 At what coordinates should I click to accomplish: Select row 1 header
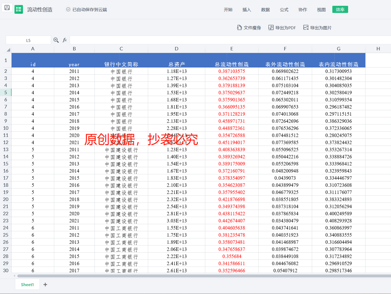(x=6, y=60)
